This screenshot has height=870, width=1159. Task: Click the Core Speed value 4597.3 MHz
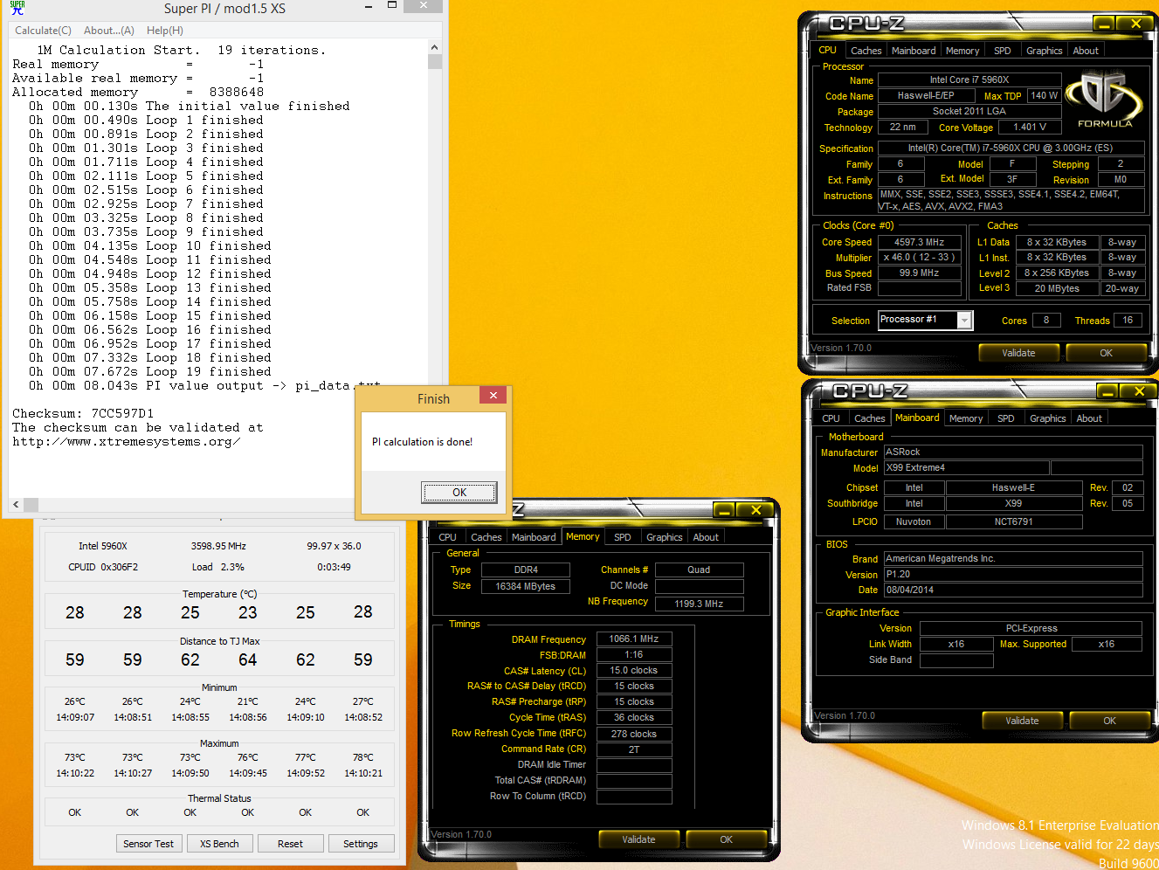click(919, 242)
